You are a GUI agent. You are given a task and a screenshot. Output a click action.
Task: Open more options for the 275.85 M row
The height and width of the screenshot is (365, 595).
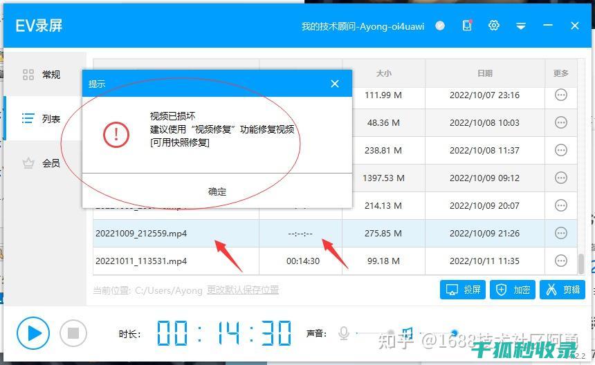561,233
